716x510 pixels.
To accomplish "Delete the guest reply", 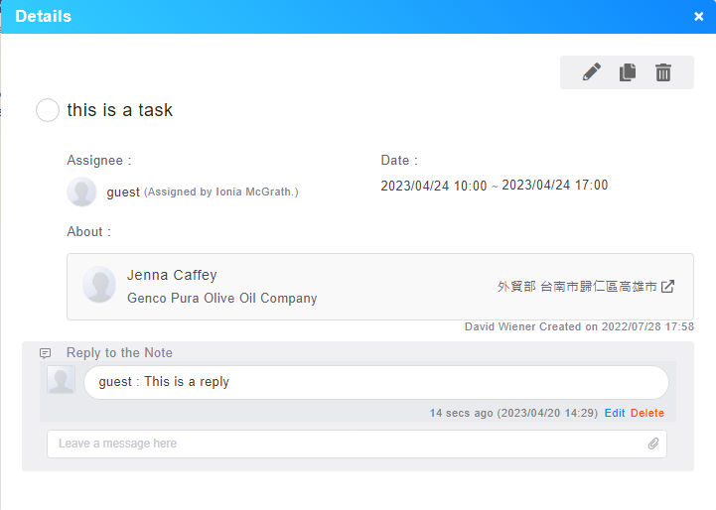I will tap(647, 413).
